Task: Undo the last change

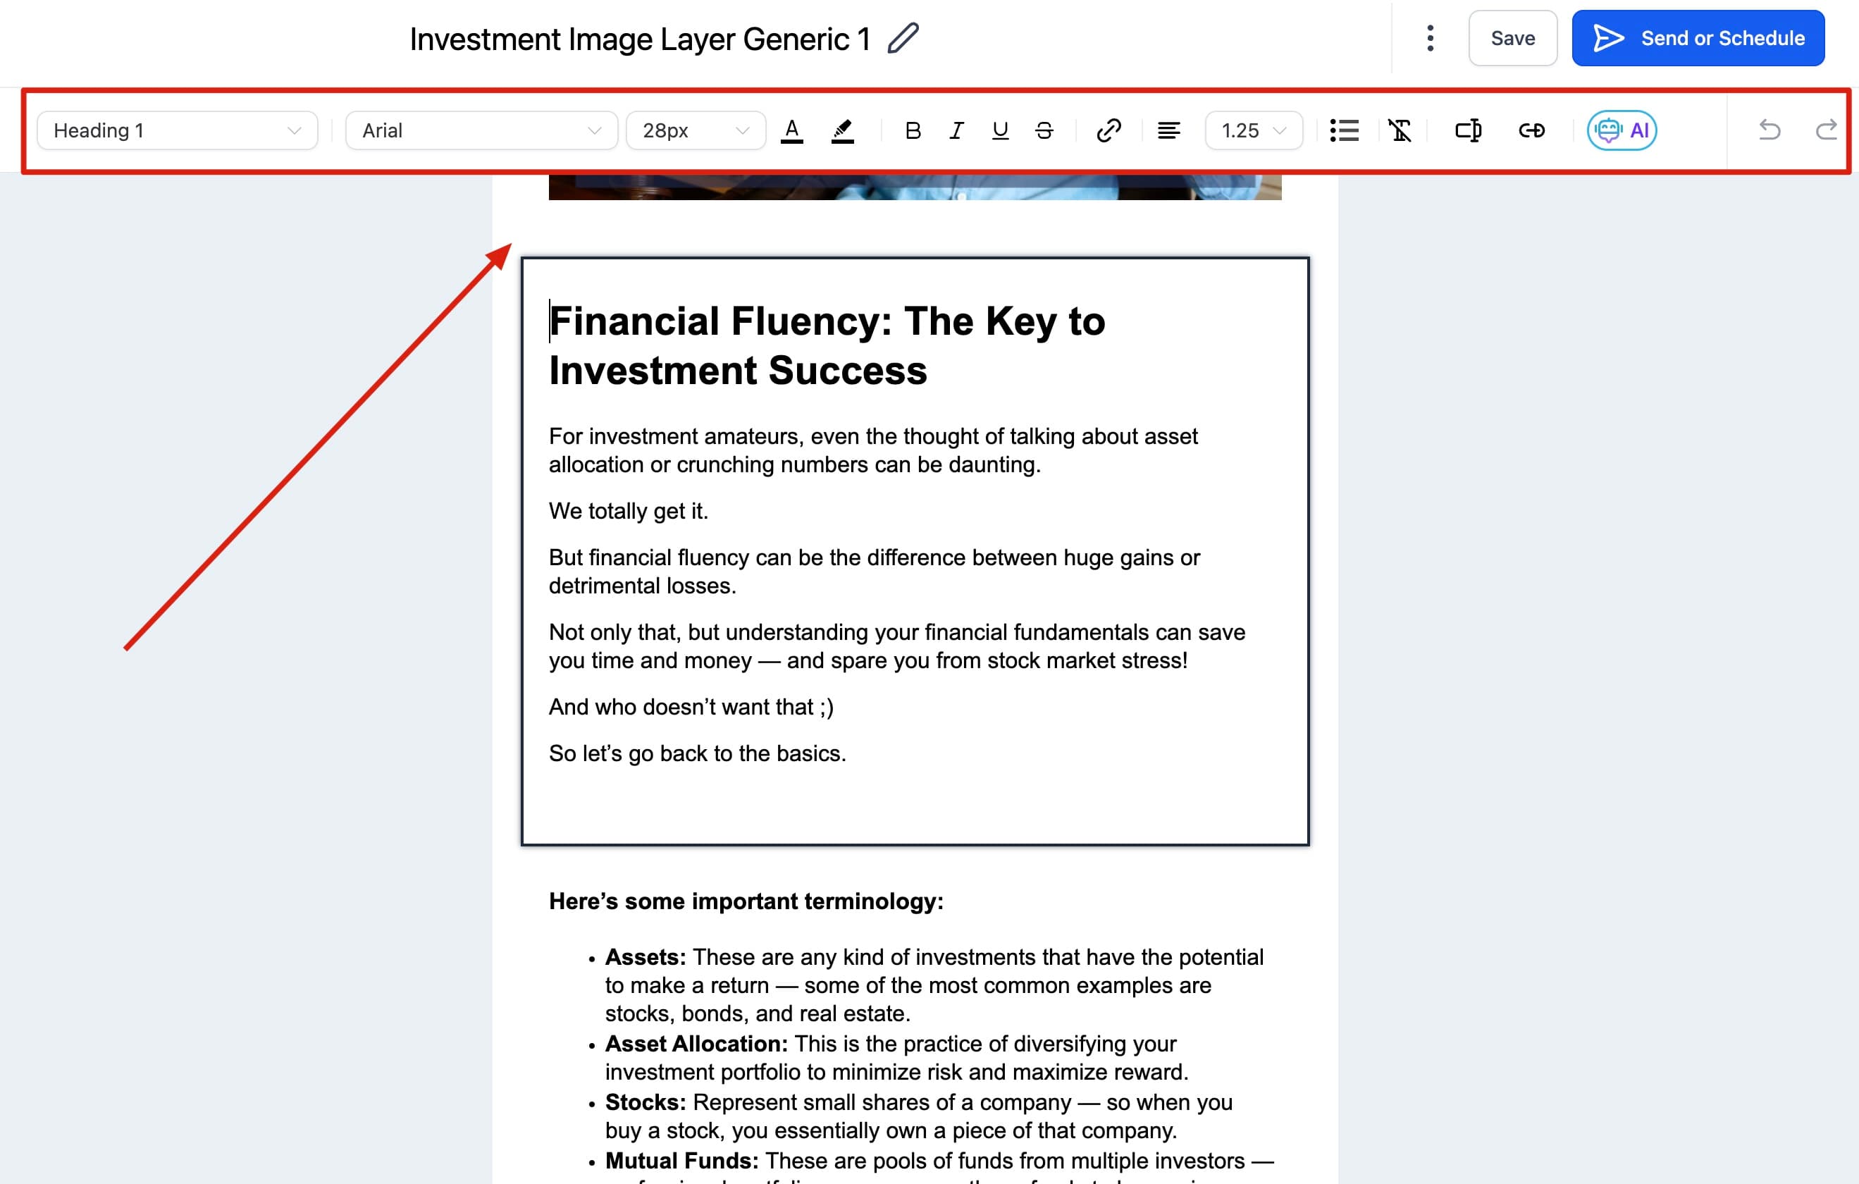Action: pos(1769,130)
